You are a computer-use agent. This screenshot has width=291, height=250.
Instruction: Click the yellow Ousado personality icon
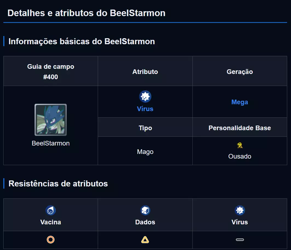pyautogui.click(x=240, y=145)
